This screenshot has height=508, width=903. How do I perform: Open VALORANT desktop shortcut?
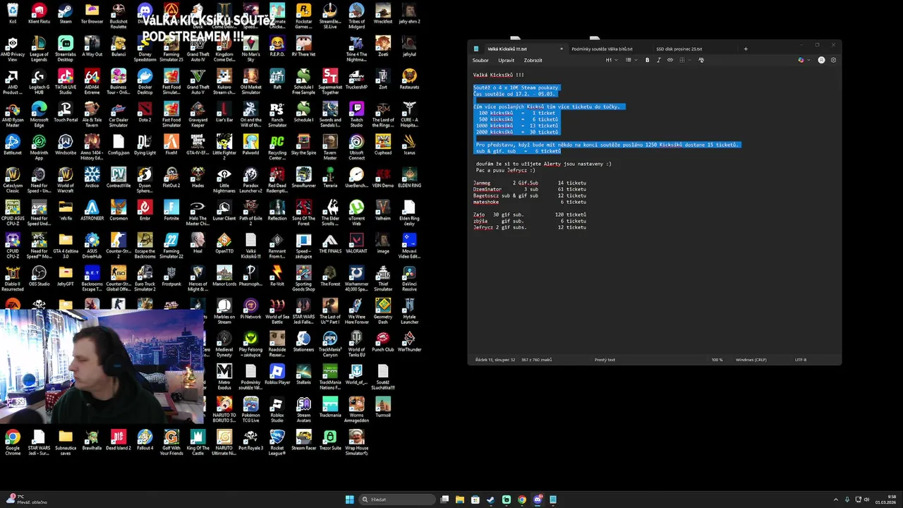[356, 243]
